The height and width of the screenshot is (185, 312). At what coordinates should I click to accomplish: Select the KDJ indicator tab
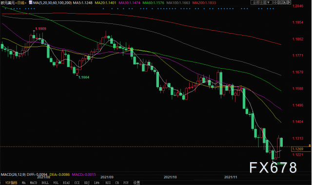pos(87,183)
